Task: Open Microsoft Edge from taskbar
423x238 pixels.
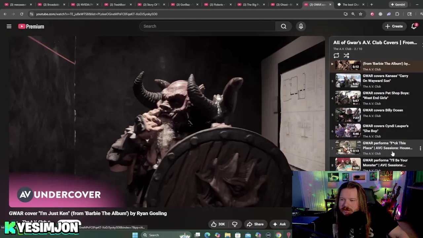Action: point(207,235)
